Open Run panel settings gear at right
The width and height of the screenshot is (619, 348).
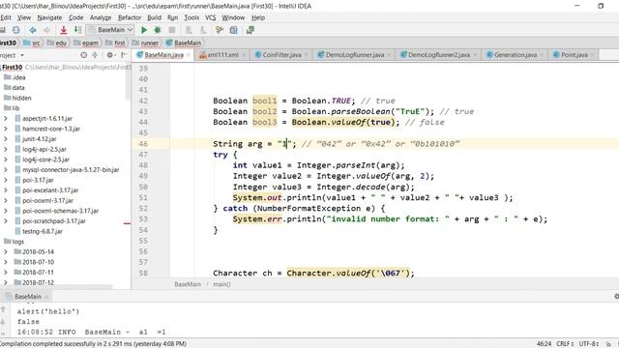(x=616, y=297)
